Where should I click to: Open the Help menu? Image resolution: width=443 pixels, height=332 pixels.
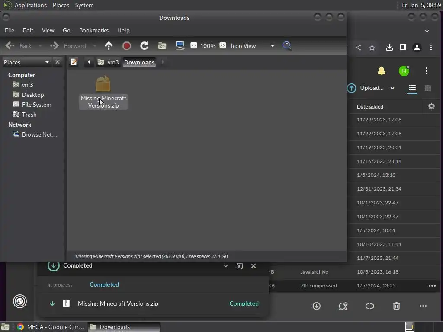point(123,30)
